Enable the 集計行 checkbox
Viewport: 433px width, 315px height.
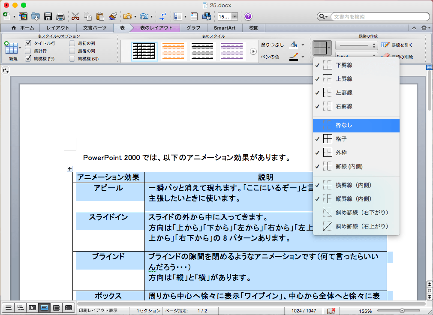28,51
